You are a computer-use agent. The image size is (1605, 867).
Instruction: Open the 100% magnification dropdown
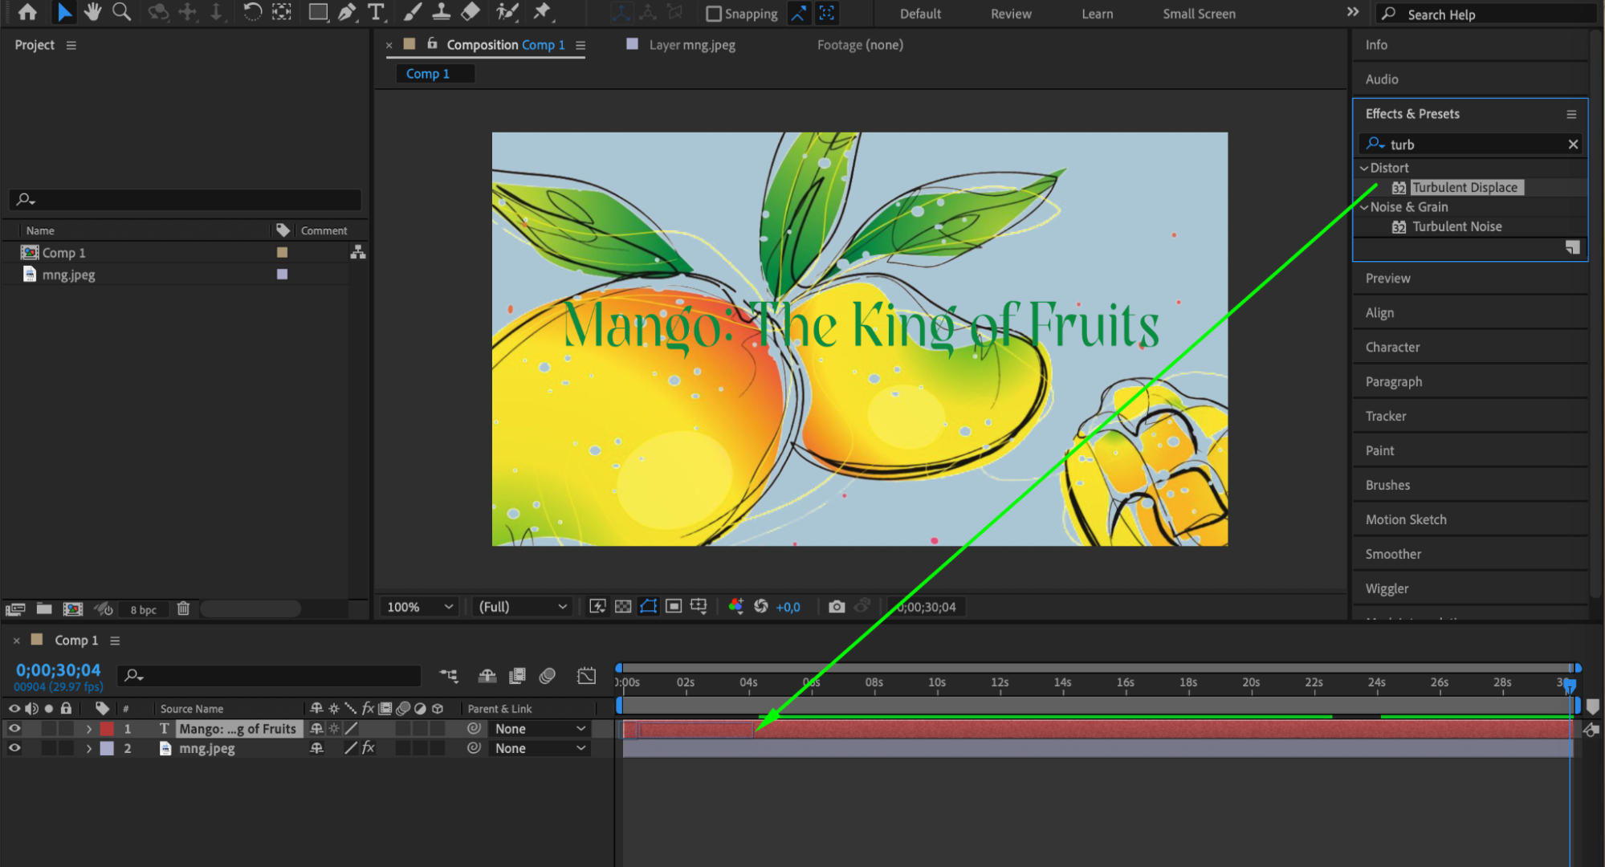(420, 607)
